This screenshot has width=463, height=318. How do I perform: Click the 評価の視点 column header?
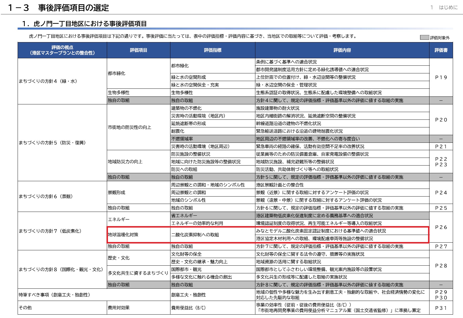62,50
